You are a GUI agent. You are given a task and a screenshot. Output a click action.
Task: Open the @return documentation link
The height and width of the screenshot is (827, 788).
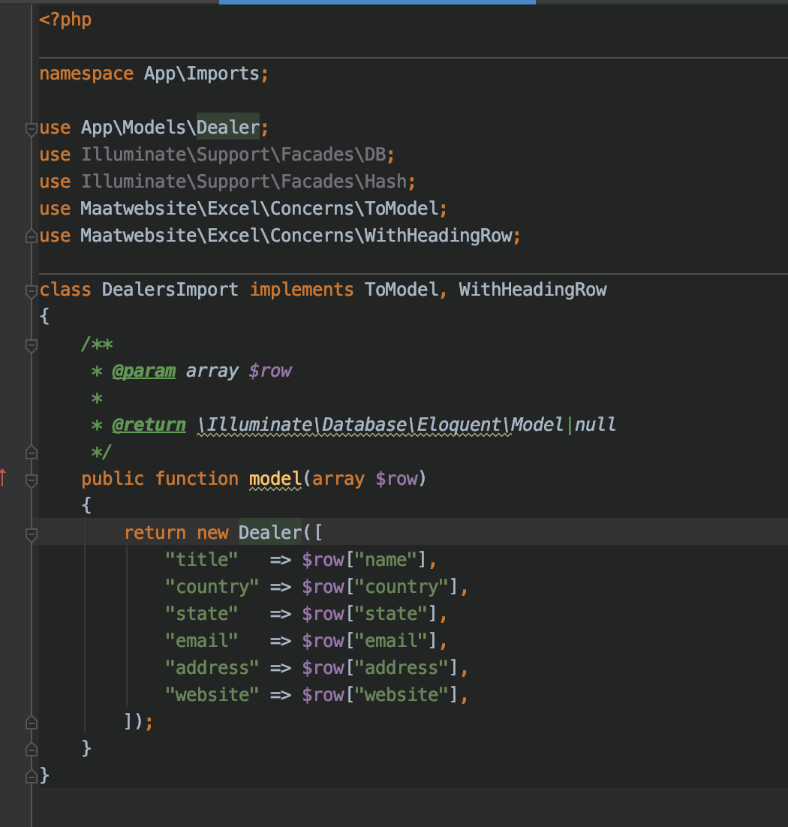(149, 424)
